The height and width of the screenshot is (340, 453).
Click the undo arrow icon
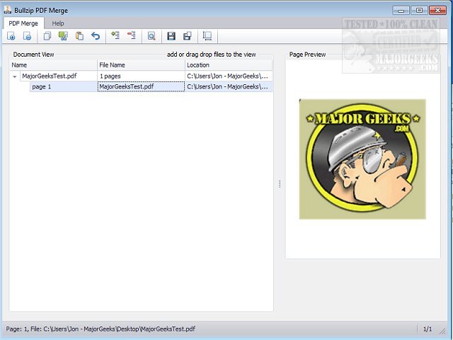96,36
